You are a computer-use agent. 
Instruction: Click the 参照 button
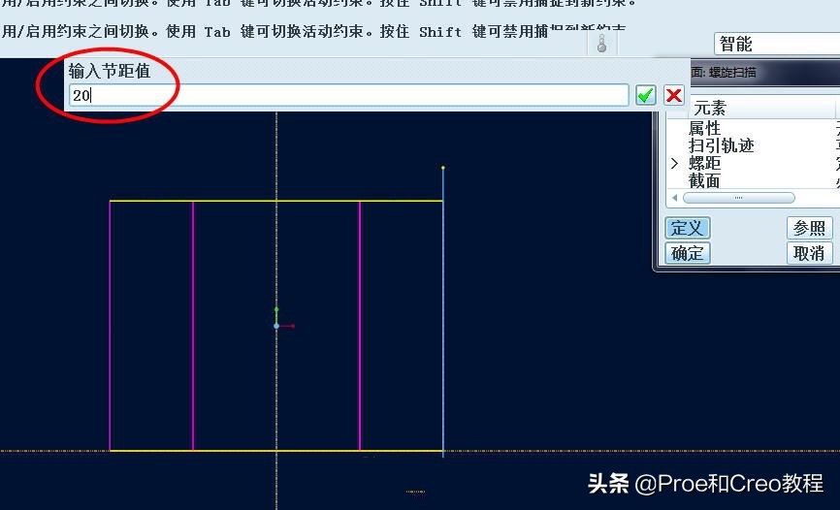(810, 228)
